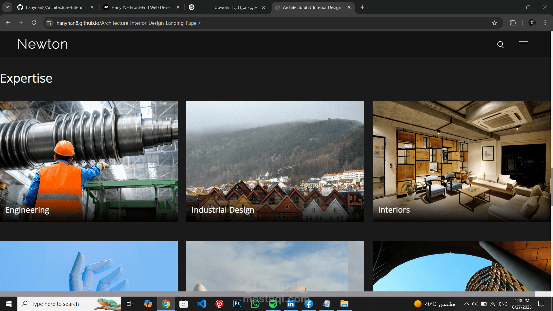Switch to the hanynan8/Architecture-Interior GitHub tab

point(55,7)
